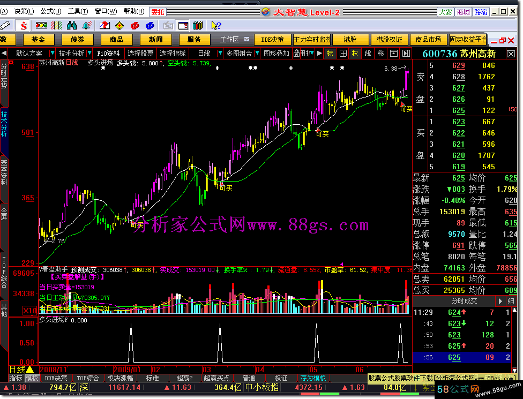This screenshot has width=523, height=399.
Task: Click the 图形叠加 button
Action: click(276, 54)
